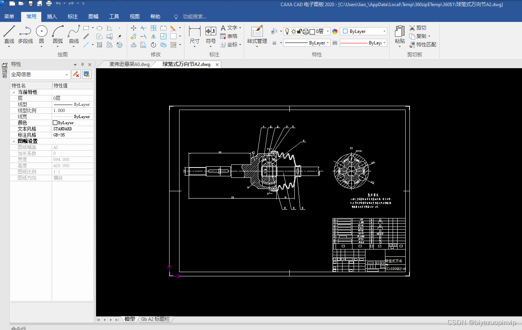The width and height of the screenshot is (522, 330).
Task: Click the color wheel icon
Action: [x=334, y=31]
